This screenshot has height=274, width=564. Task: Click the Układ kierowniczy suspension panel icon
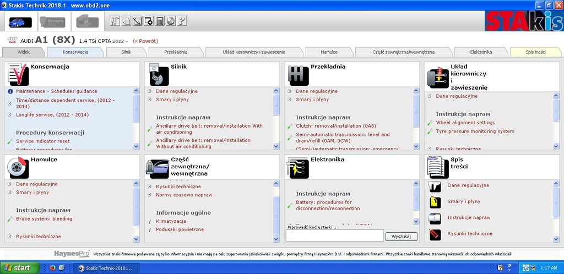tap(438, 77)
